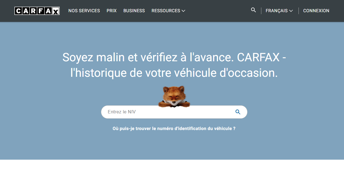Click the fox mascot image
Image resolution: width=344 pixels, height=186 pixels.
174,96
